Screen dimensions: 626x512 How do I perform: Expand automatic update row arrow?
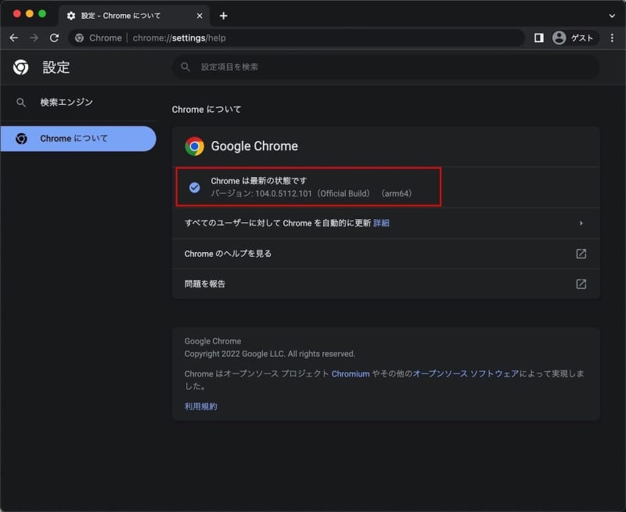pos(581,223)
